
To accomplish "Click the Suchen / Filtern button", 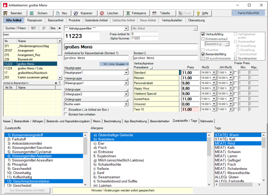I will (15, 28).
